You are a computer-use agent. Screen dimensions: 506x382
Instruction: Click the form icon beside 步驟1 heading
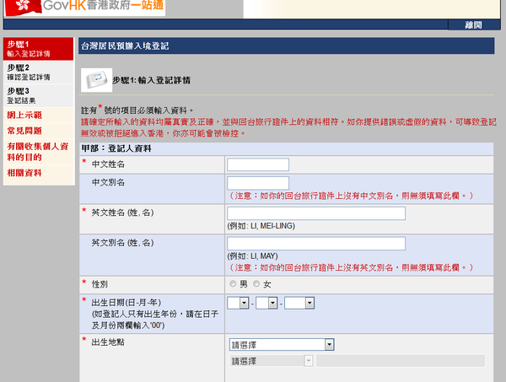click(97, 79)
